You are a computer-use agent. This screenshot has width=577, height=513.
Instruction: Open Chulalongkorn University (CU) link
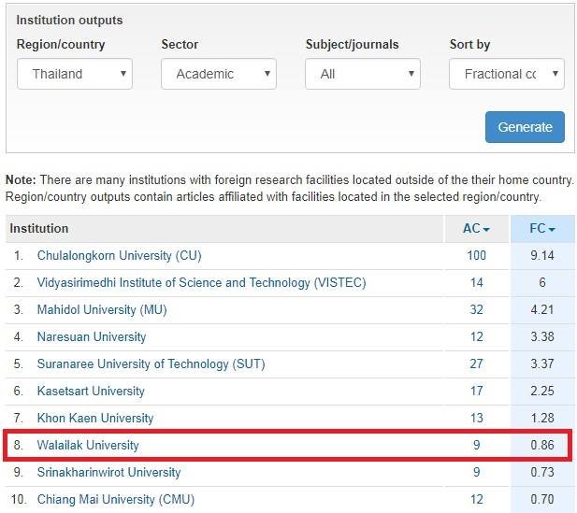[x=119, y=255]
